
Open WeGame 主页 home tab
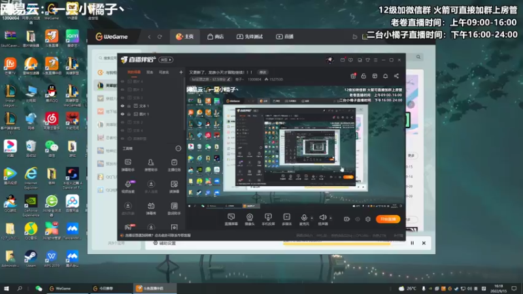pos(185,37)
